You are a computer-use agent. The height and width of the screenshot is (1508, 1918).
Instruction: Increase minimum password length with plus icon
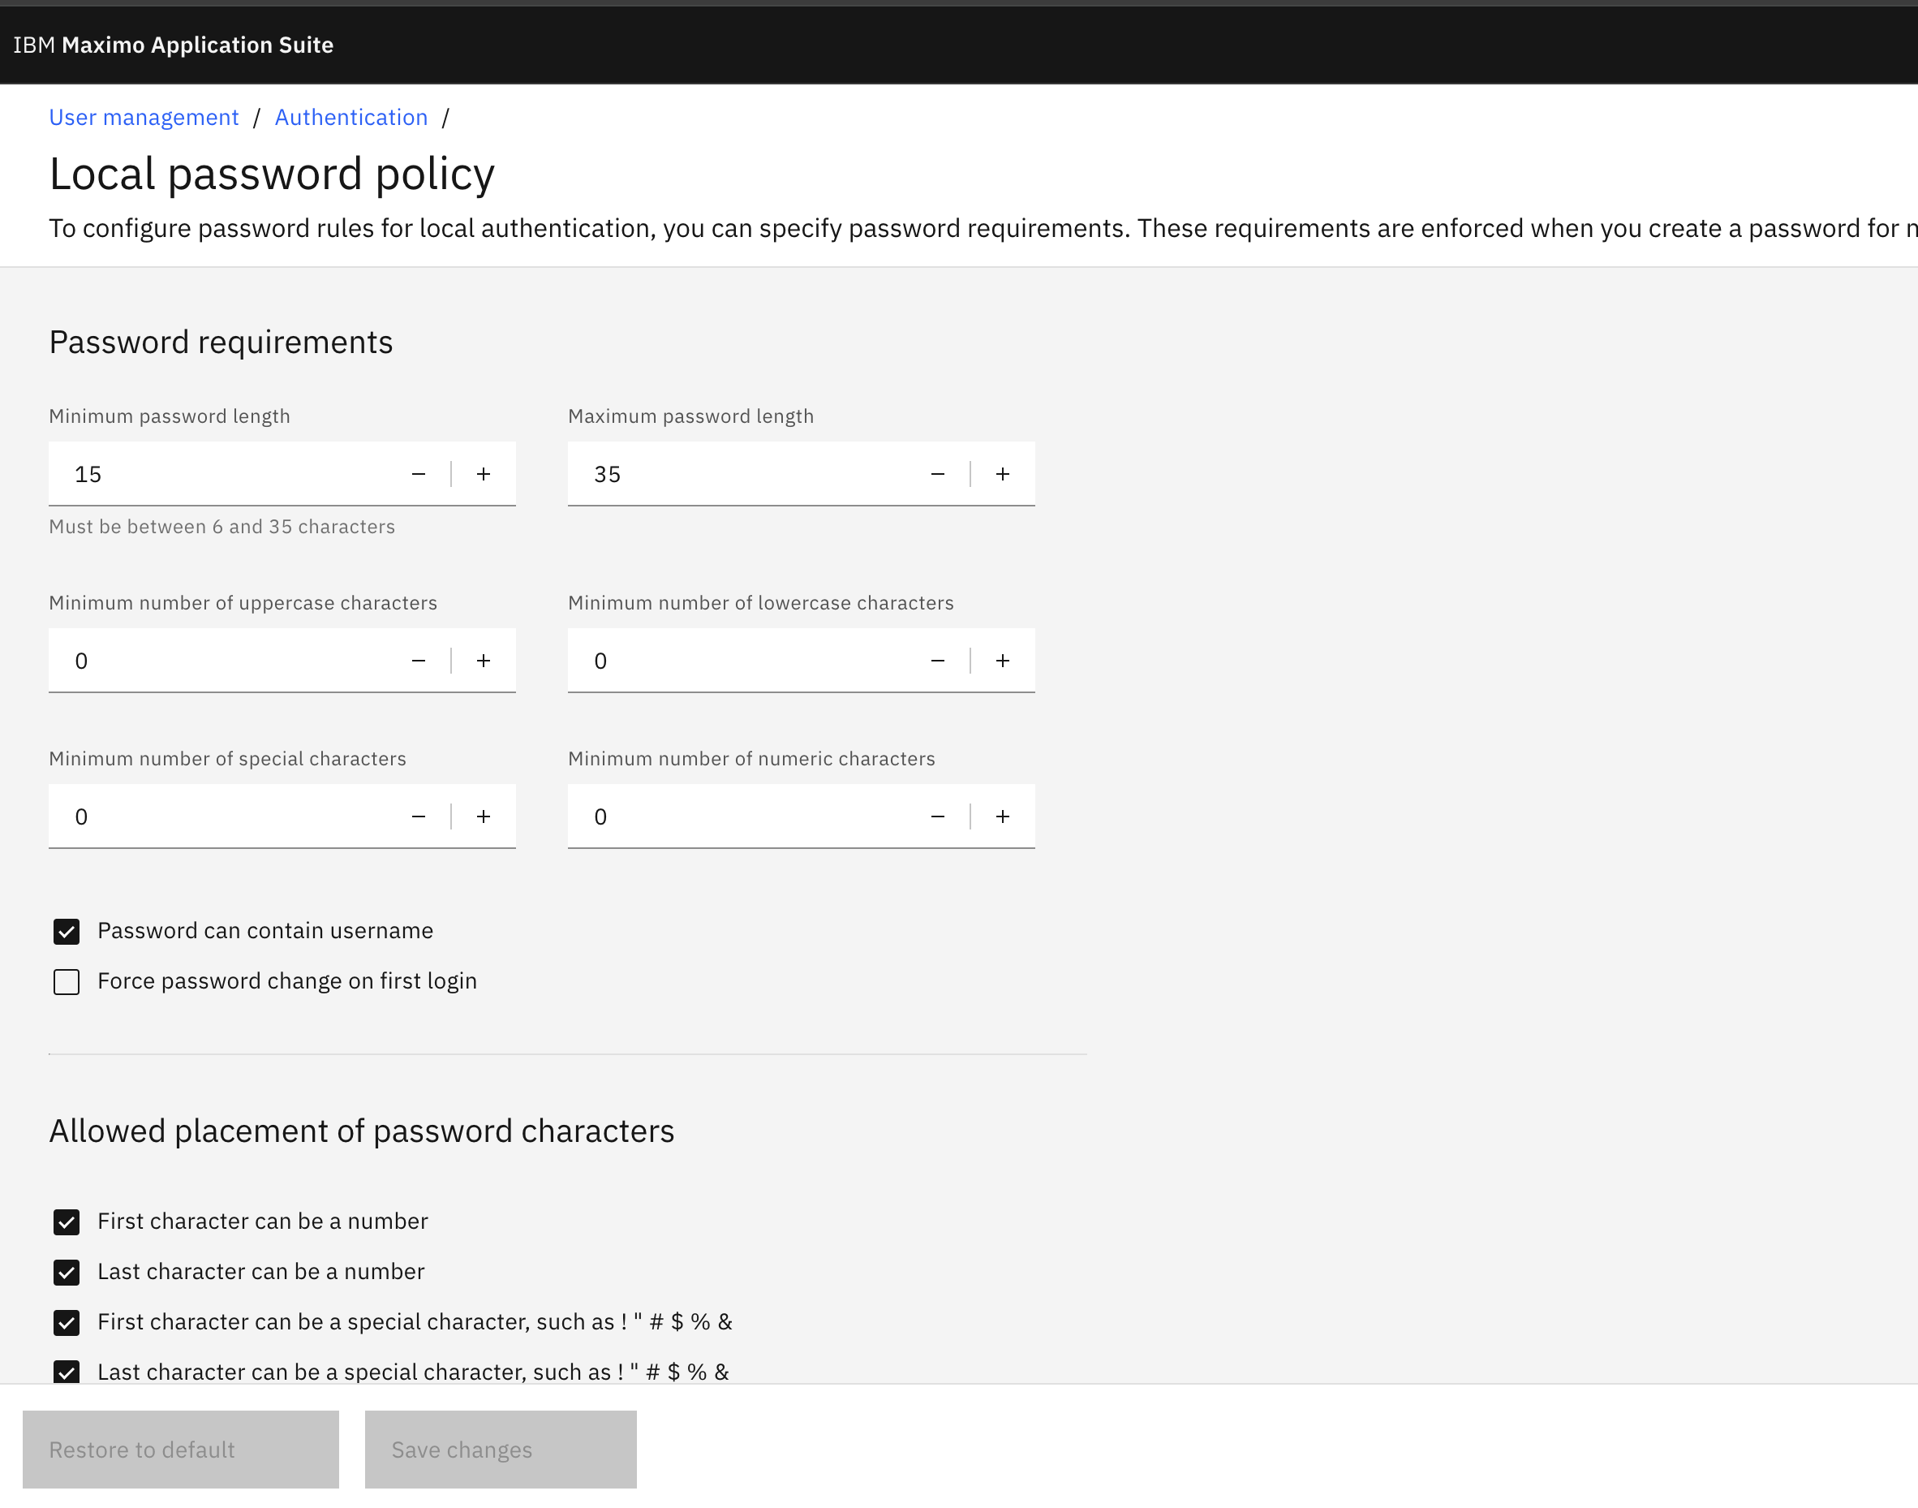pos(483,474)
